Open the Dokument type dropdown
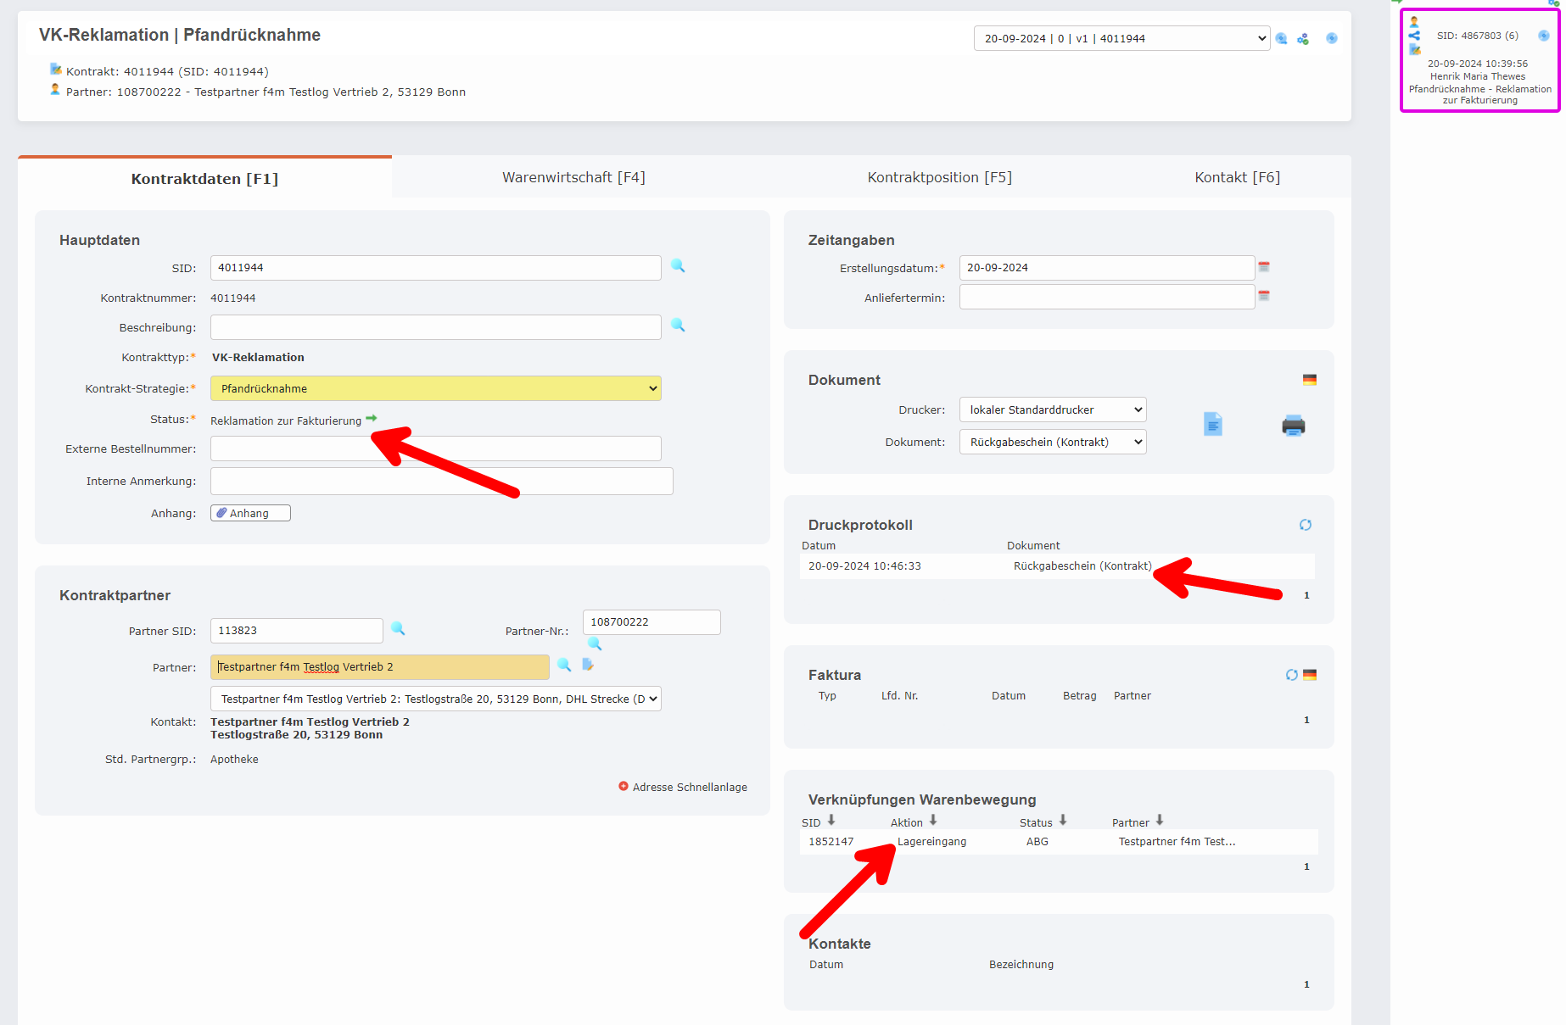 1052,442
